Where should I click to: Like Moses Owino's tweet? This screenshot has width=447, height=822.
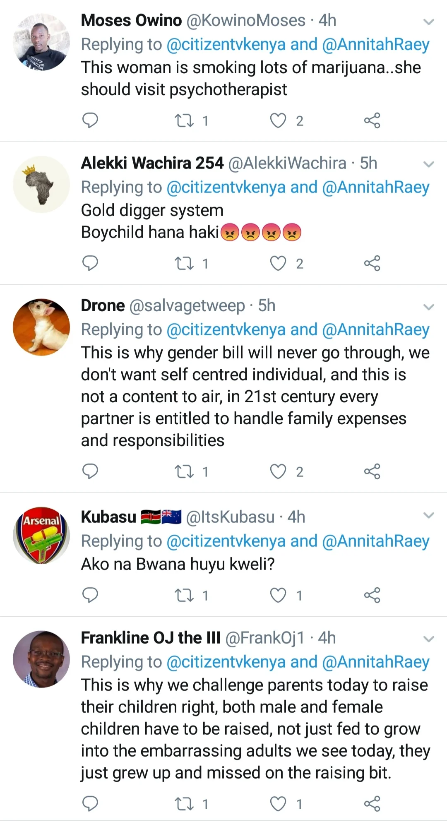(278, 120)
